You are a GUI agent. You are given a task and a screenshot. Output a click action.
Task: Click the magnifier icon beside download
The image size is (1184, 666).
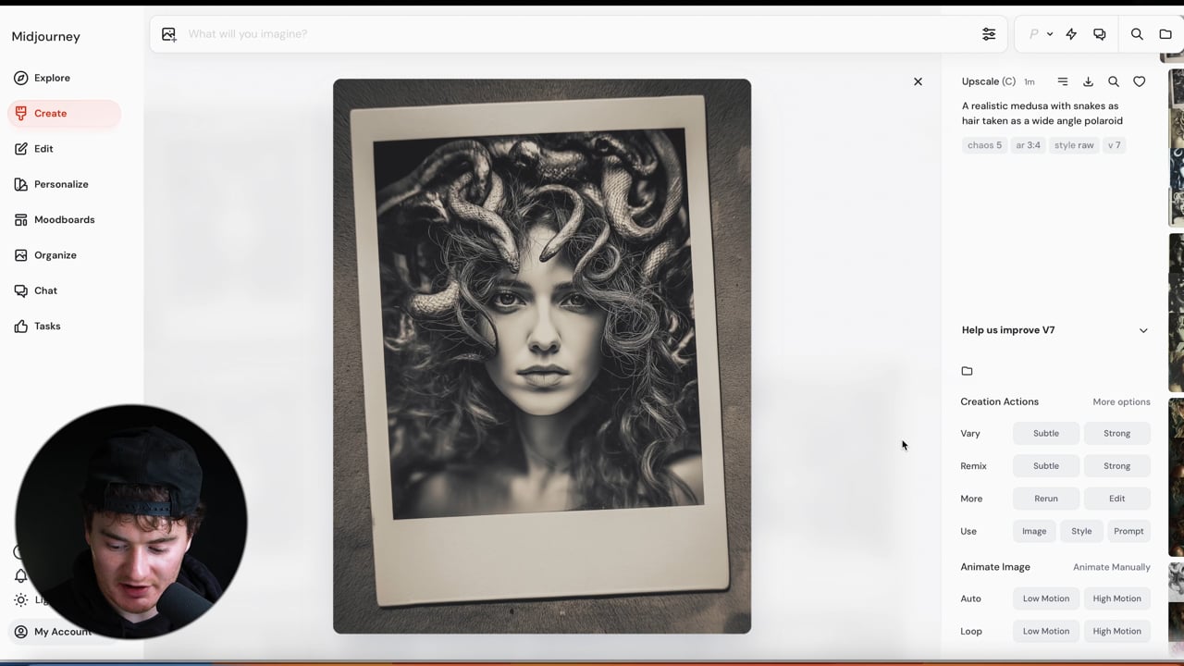tap(1114, 81)
